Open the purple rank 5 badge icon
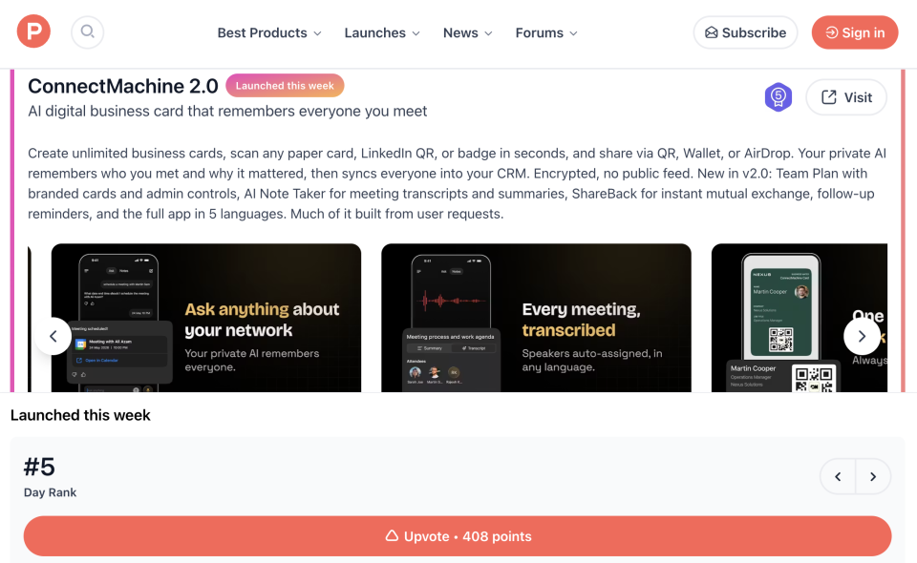The width and height of the screenshot is (917, 563). click(x=778, y=97)
